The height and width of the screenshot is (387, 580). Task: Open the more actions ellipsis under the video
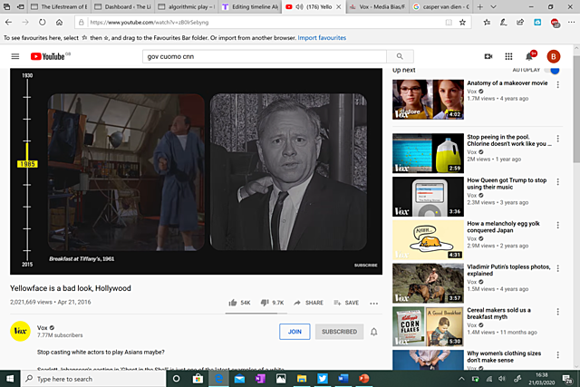click(374, 303)
